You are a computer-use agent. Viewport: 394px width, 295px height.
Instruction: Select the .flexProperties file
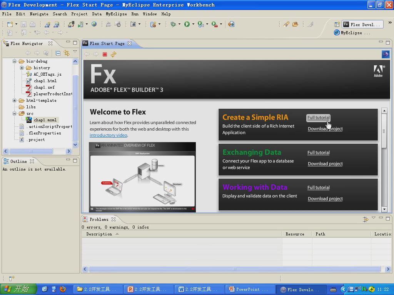pos(44,133)
